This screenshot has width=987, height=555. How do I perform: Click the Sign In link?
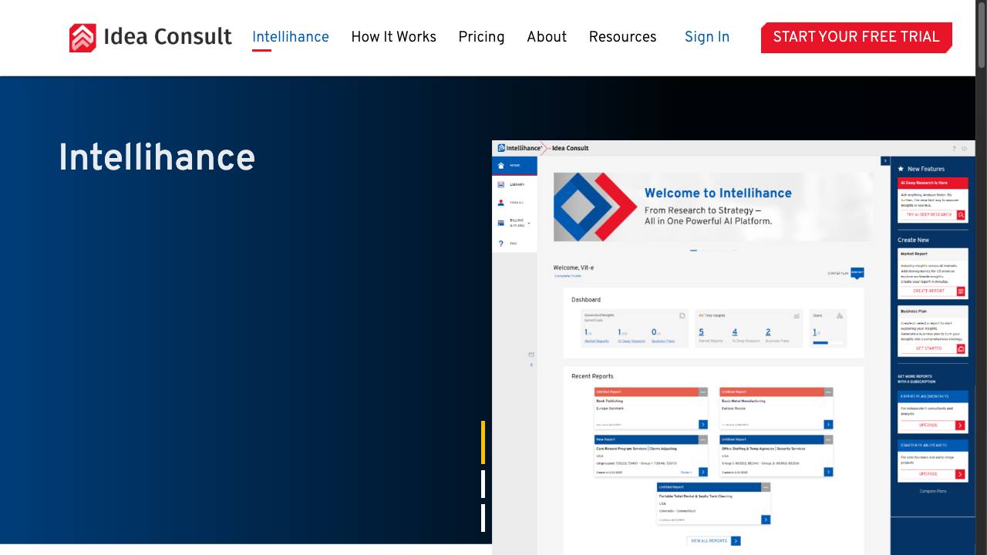coord(707,37)
